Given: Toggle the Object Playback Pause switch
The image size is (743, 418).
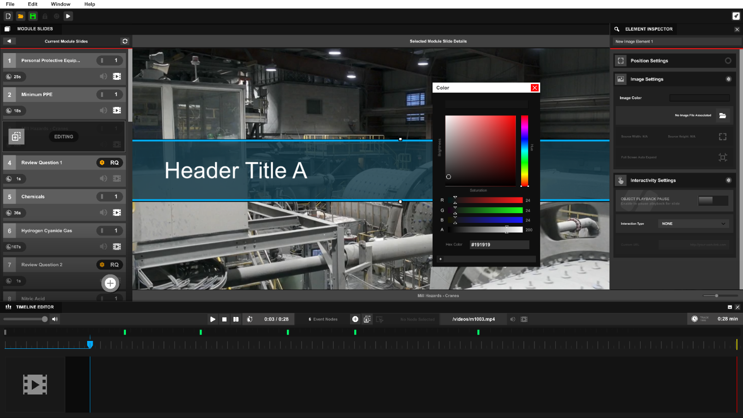Looking at the screenshot, I should (x=713, y=201).
